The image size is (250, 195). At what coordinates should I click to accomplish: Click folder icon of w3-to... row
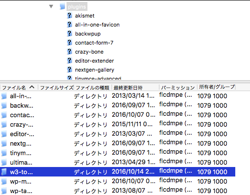tap(4, 172)
